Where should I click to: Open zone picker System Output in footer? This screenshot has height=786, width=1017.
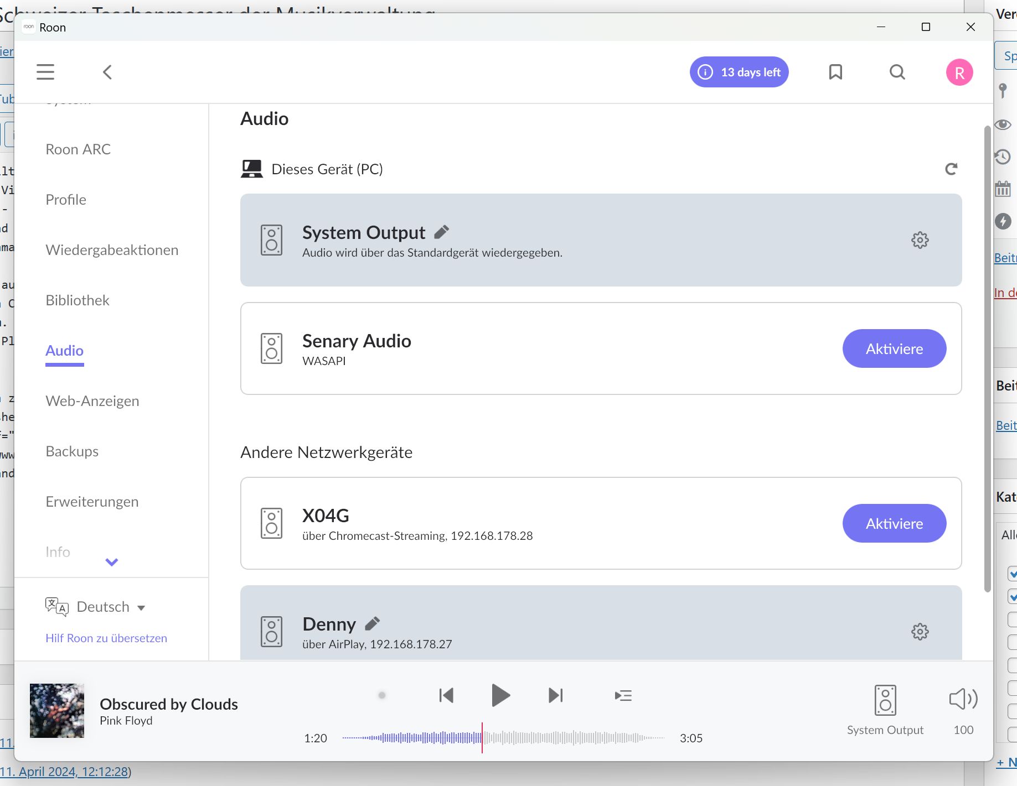(885, 710)
